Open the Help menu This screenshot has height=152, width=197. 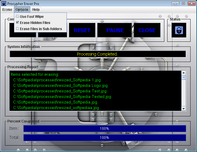pos(36,10)
